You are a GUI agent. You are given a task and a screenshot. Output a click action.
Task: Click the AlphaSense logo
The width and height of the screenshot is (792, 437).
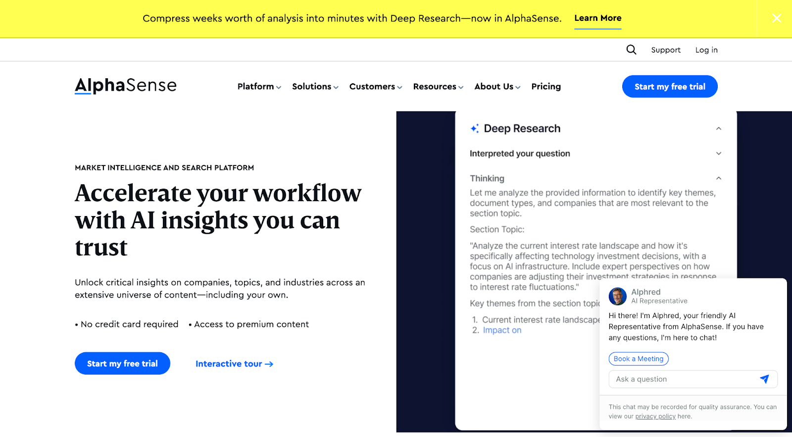click(126, 86)
